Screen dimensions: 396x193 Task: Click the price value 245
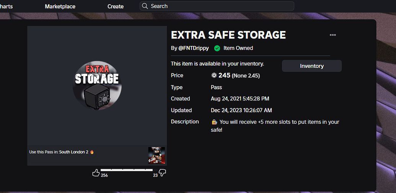click(224, 75)
